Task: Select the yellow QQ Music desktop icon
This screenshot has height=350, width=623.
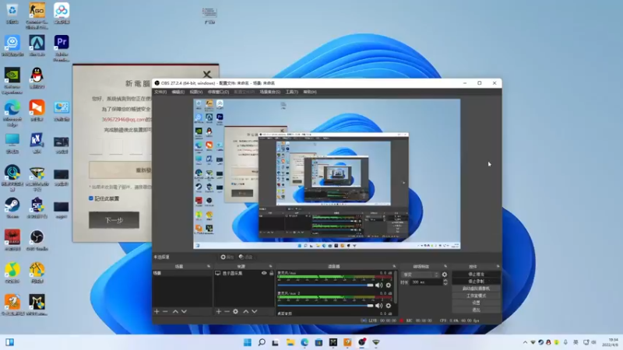Action: (12, 273)
